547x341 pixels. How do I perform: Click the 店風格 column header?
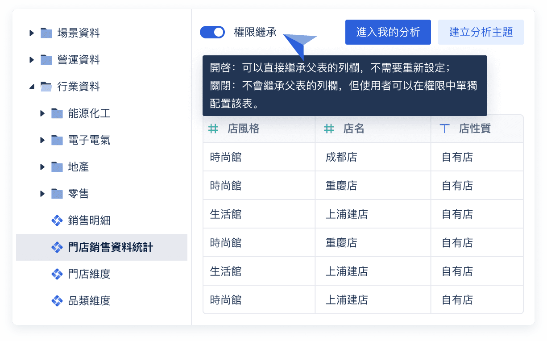coord(259,129)
